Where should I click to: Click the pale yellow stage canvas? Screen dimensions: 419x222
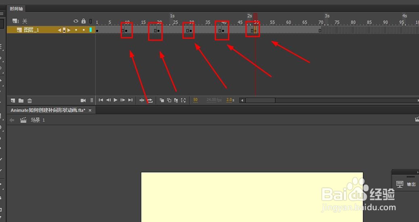(252, 197)
